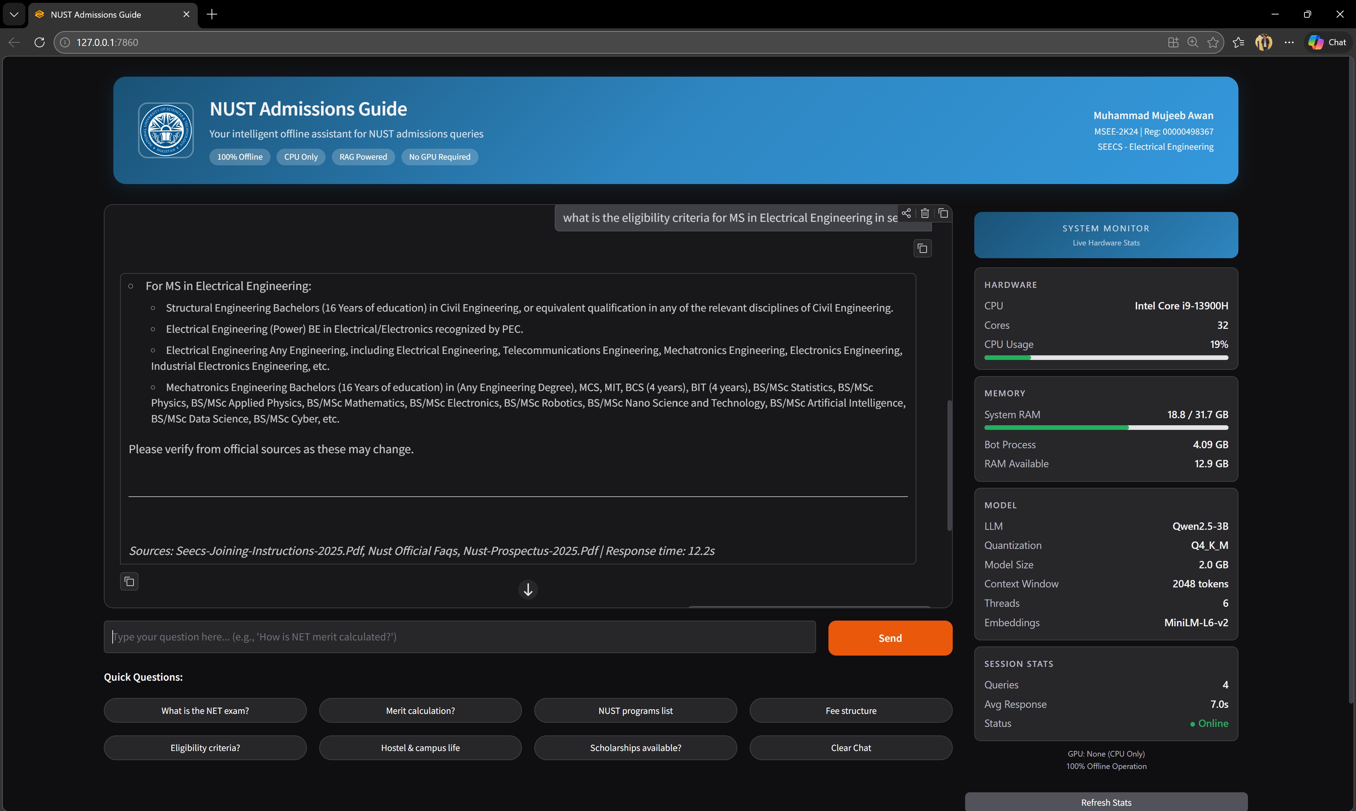Select 'NUST programs list' quick question

[x=635, y=710]
